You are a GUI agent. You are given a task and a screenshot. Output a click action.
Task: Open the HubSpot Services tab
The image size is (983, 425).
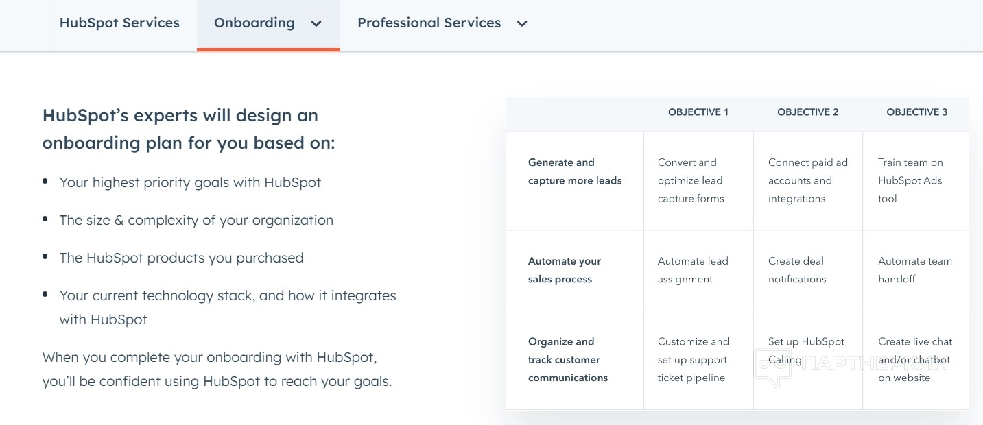pos(119,23)
